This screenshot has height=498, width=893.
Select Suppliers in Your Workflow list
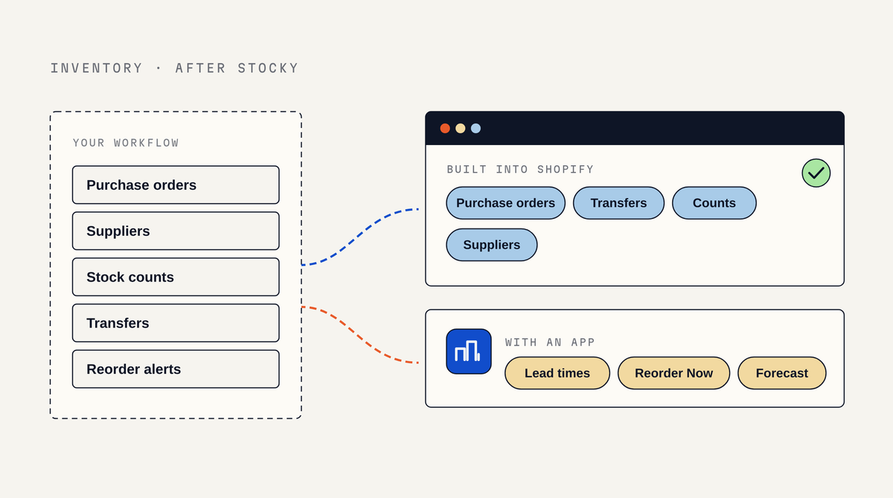click(x=176, y=231)
